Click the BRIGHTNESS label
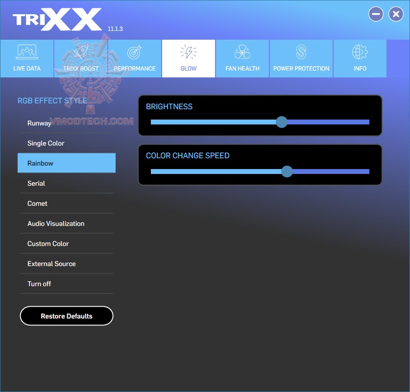Viewport: 410px width, 392px height. pos(169,106)
